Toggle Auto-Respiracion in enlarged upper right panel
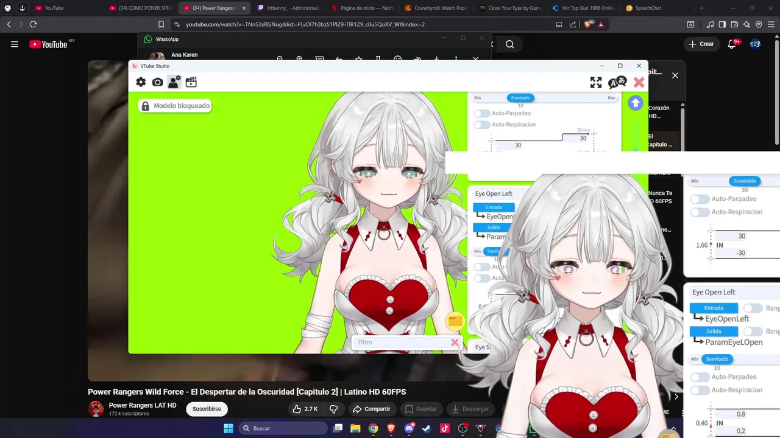Screen dimensions: 780x438 [700, 212]
